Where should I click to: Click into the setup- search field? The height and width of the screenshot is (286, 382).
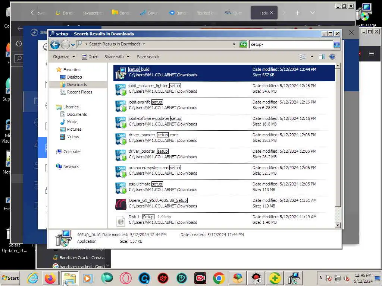click(291, 44)
